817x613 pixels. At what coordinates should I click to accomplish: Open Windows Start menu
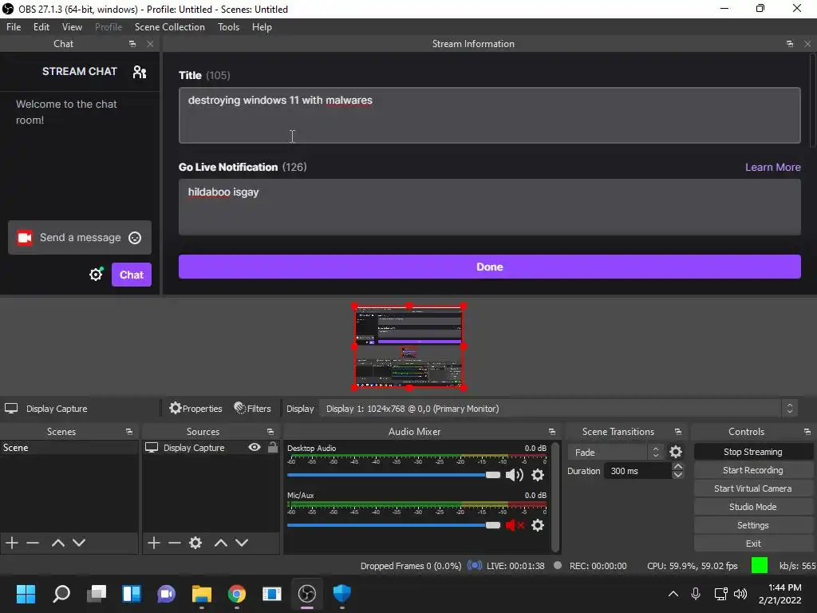pyautogui.click(x=26, y=594)
